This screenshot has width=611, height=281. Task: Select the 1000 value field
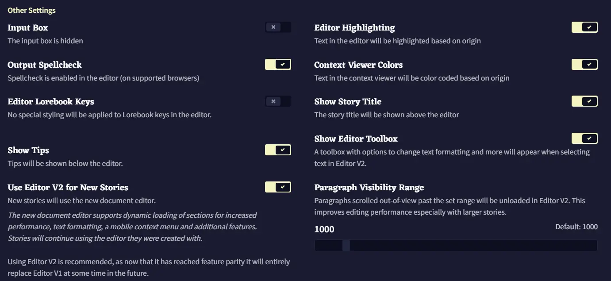[x=324, y=229]
